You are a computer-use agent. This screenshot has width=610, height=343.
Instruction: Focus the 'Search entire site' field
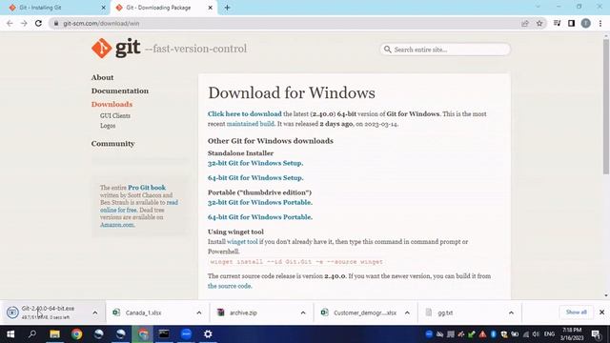click(x=445, y=50)
